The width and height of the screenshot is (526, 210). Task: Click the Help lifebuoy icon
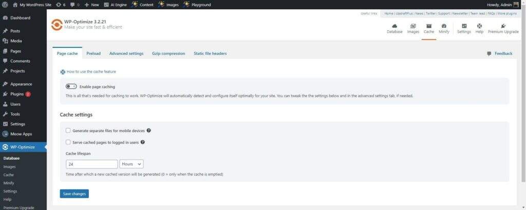click(x=479, y=26)
